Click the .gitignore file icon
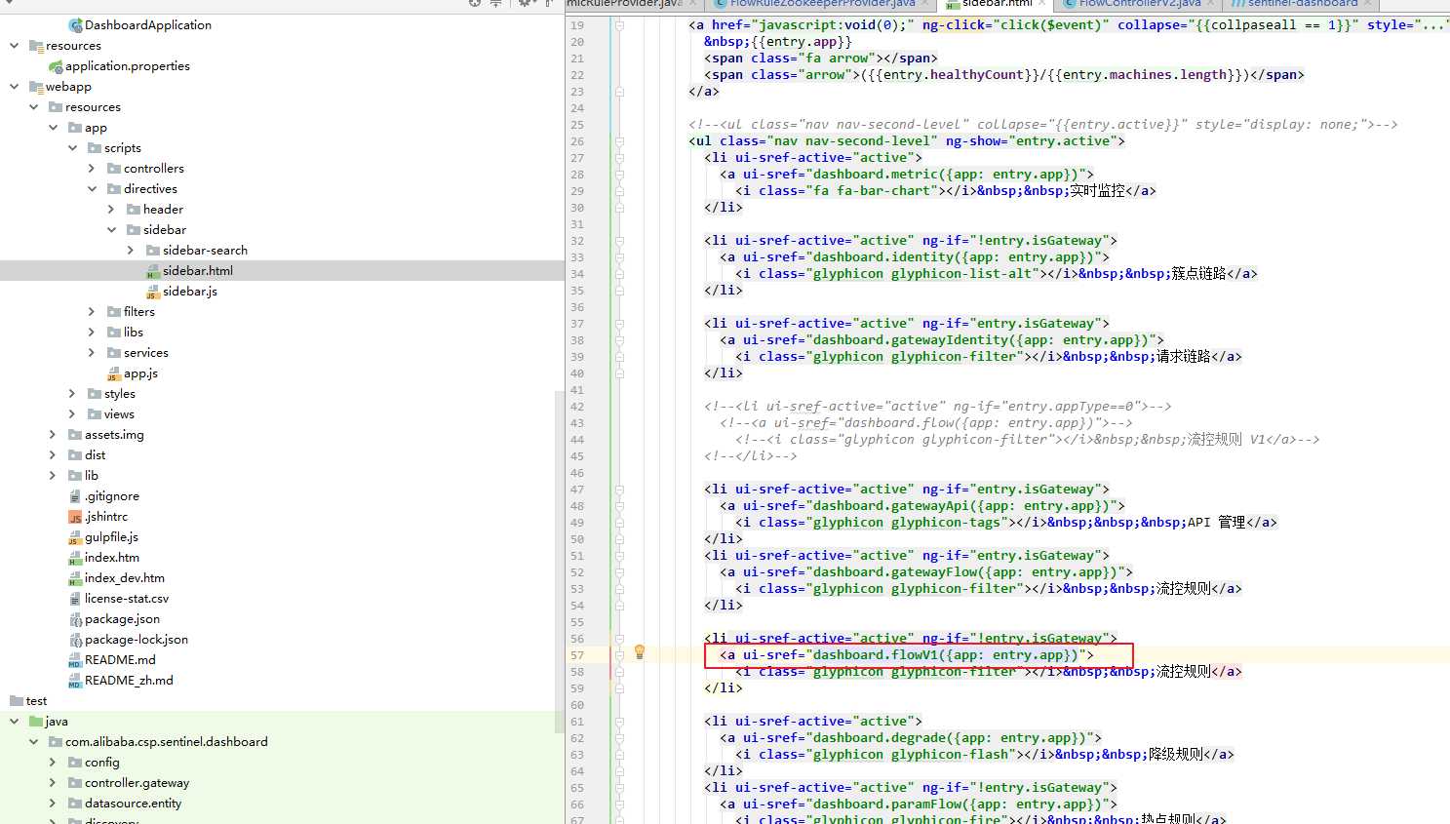The width and height of the screenshot is (1450, 824). (x=75, y=496)
